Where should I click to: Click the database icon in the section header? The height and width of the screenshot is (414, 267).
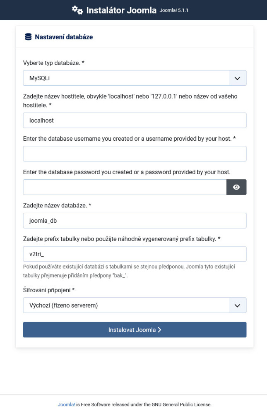(28, 37)
